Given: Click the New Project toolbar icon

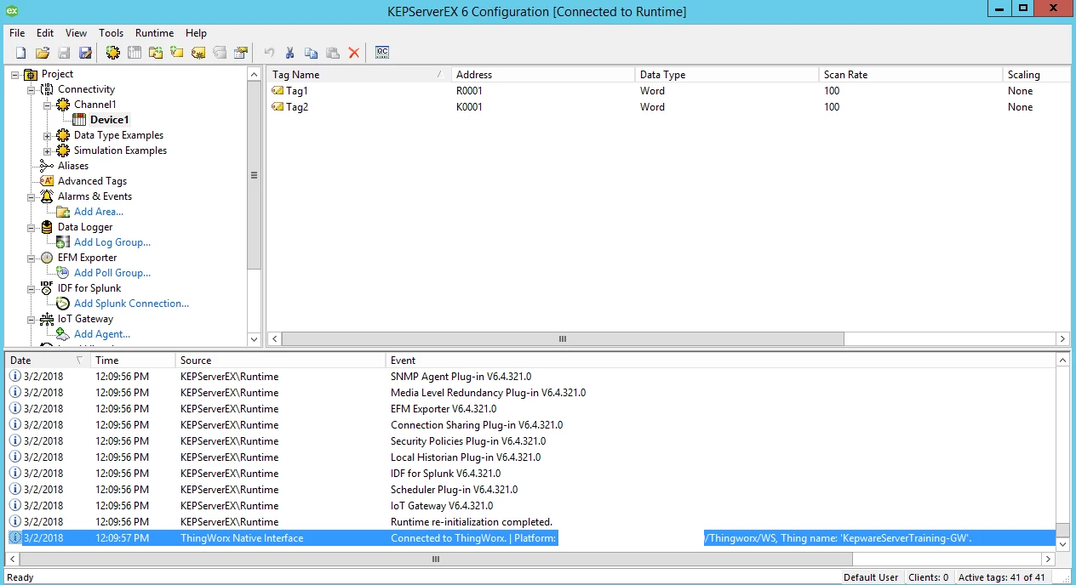Looking at the screenshot, I should click(20, 53).
